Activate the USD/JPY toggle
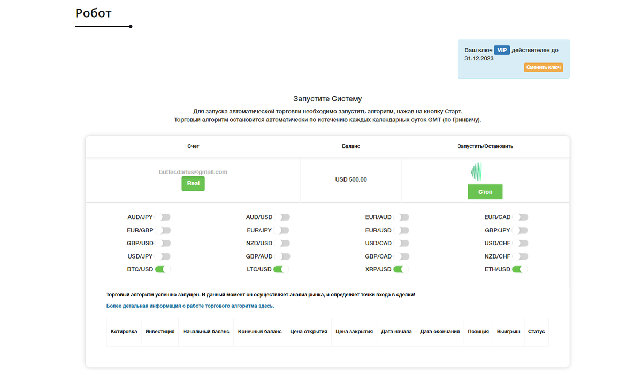This screenshot has width=642, height=375. pyautogui.click(x=163, y=256)
